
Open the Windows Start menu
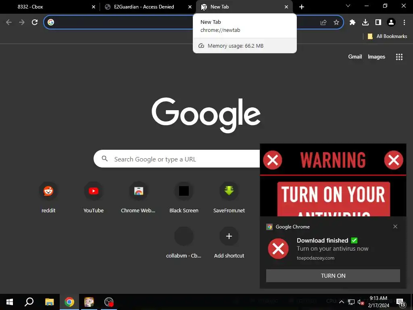pyautogui.click(x=10, y=302)
